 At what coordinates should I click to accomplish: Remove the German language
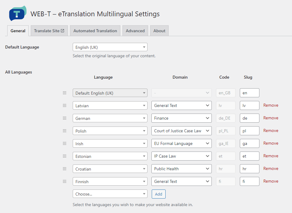coord(271,118)
